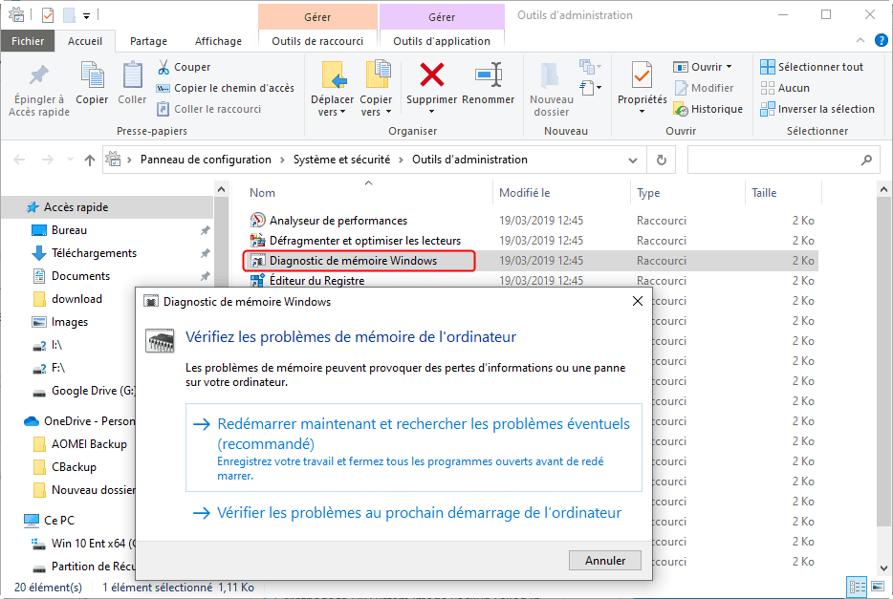Viewport: 893px width, 599px height.
Task: Expand the address bar history dropdown
Action: click(x=633, y=160)
